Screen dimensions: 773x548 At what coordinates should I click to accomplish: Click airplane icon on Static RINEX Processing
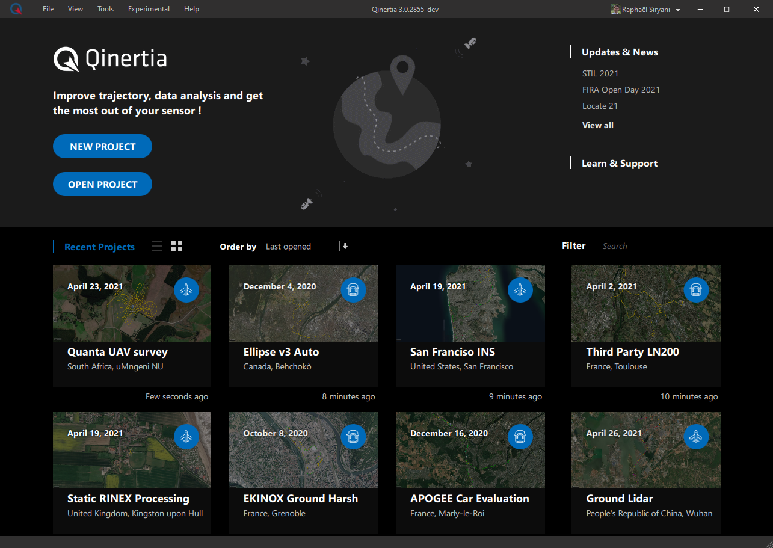pos(186,437)
